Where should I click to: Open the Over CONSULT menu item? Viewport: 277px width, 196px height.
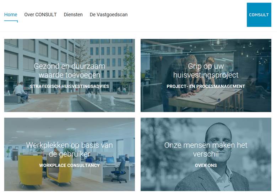(40, 15)
